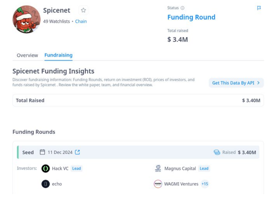Click the Funding Round status link
Viewport: 275px width, 199px height.
(191, 17)
